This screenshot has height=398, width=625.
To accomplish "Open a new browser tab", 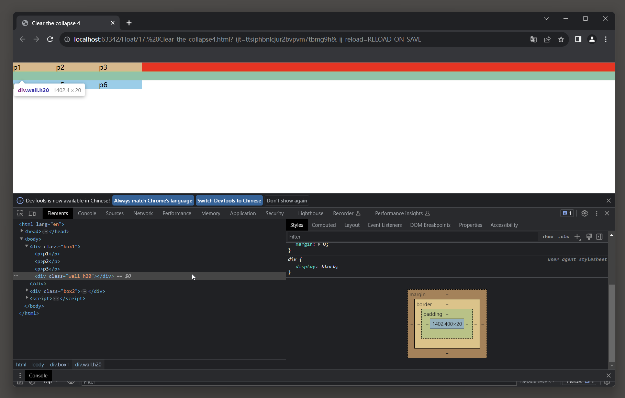I will (x=129, y=23).
